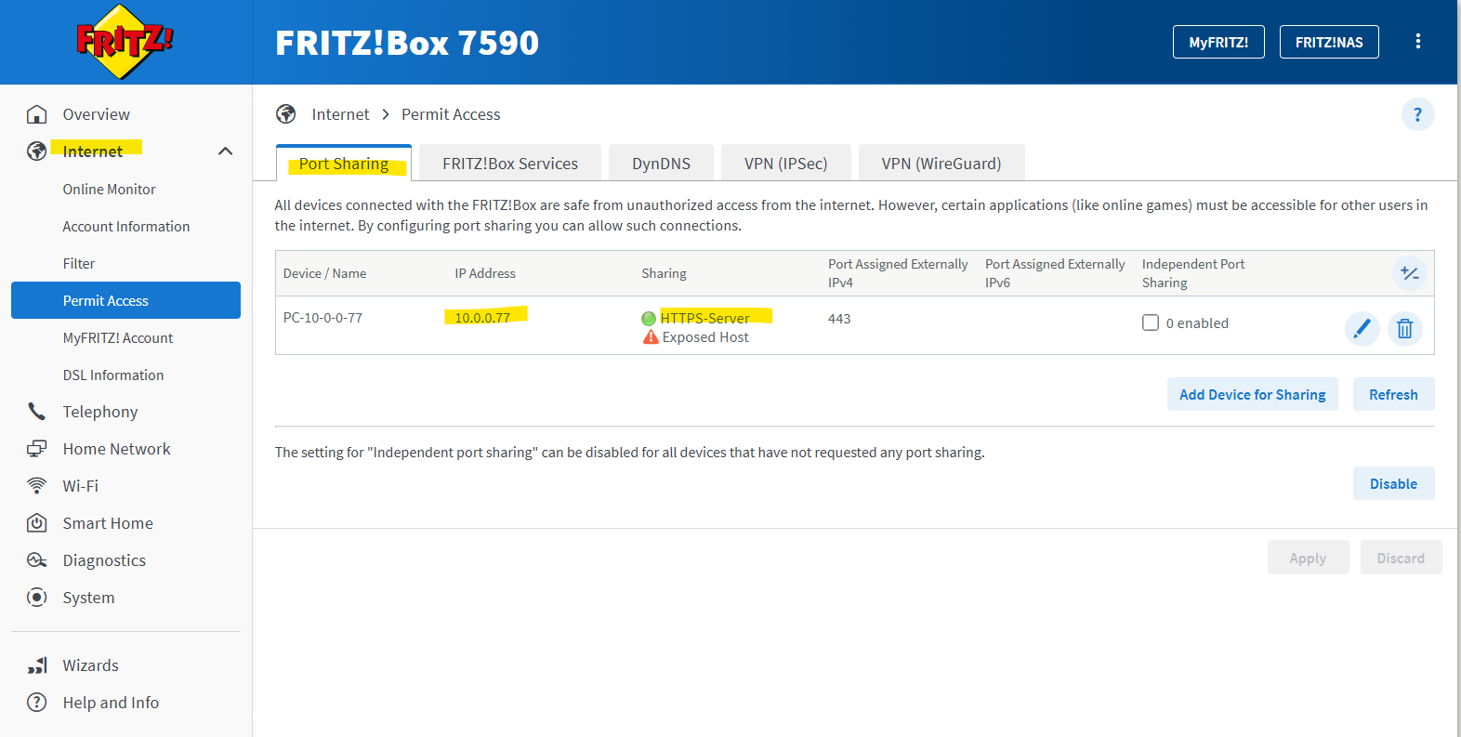The image size is (1461, 737).
Task: Click the table column settings icon
Action: click(1410, 273)
